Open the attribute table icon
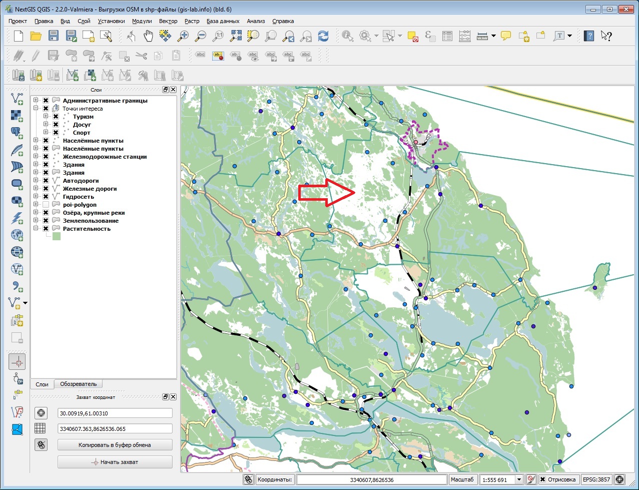639x490 pixels. [x=447, y=36]
